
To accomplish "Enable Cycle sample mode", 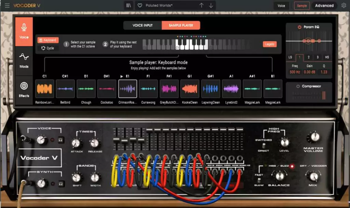I will (x=48, y=48).
